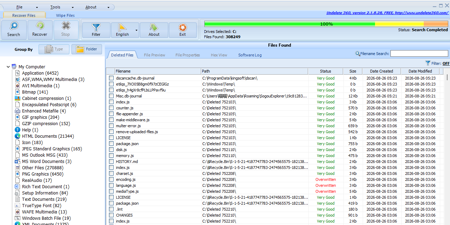Open the File menu
The width and height of the screenshot is (450, 225).
[19, 7]
